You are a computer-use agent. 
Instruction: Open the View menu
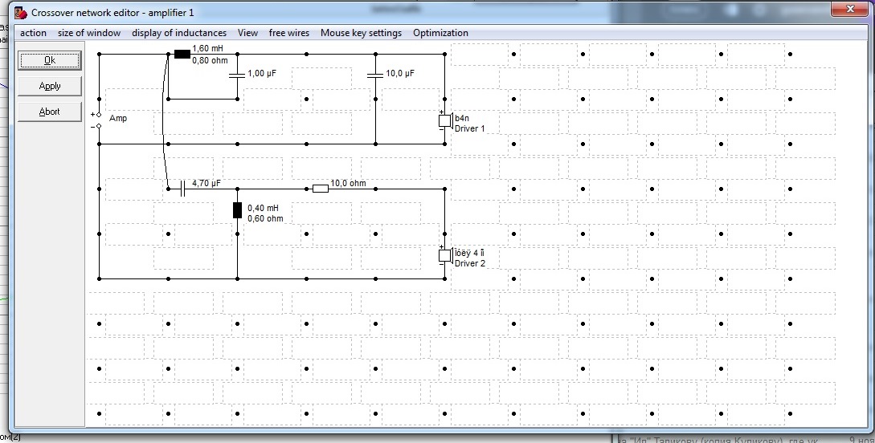coord(247,33)
